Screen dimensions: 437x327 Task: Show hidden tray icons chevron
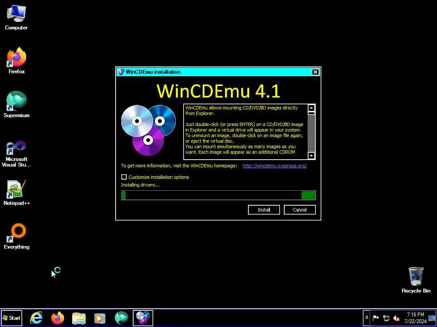[367, 318]
